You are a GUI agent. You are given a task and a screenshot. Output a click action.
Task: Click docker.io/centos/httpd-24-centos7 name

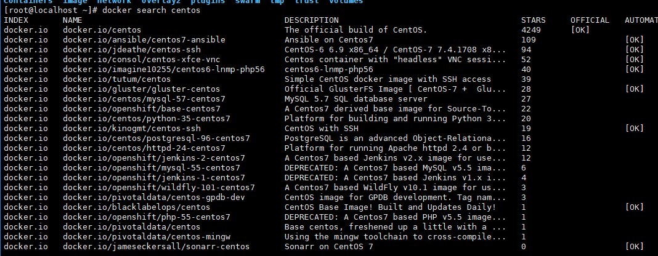(144, 148)
